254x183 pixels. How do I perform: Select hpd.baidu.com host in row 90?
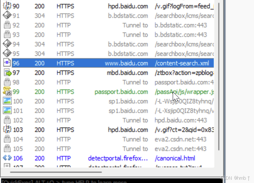(x=128, y=6)
